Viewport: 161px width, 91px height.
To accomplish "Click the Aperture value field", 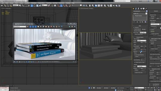I will (x=142, y=51).
